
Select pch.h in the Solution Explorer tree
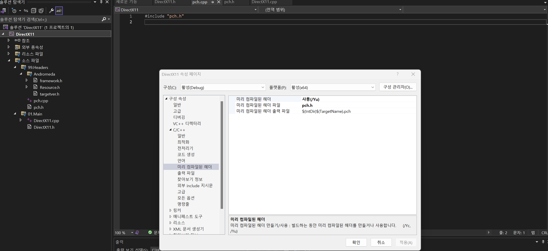pos(38,107)
